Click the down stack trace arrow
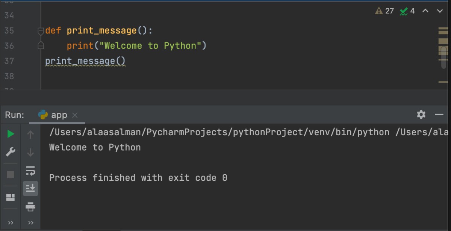The height and width of the screenshot is (231, 451). (30, 152)
